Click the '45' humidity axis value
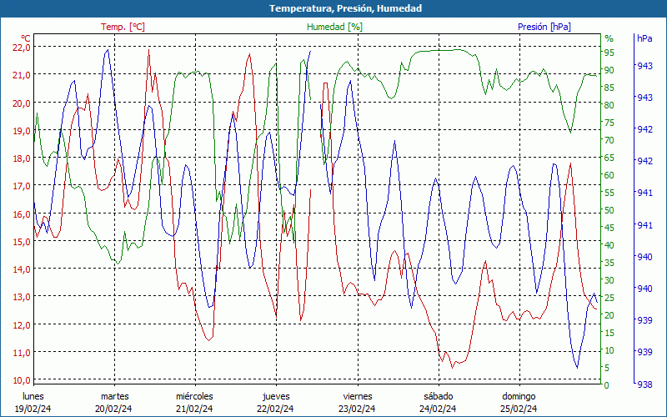The image size is (667, 417). click(x=609, y=228)
